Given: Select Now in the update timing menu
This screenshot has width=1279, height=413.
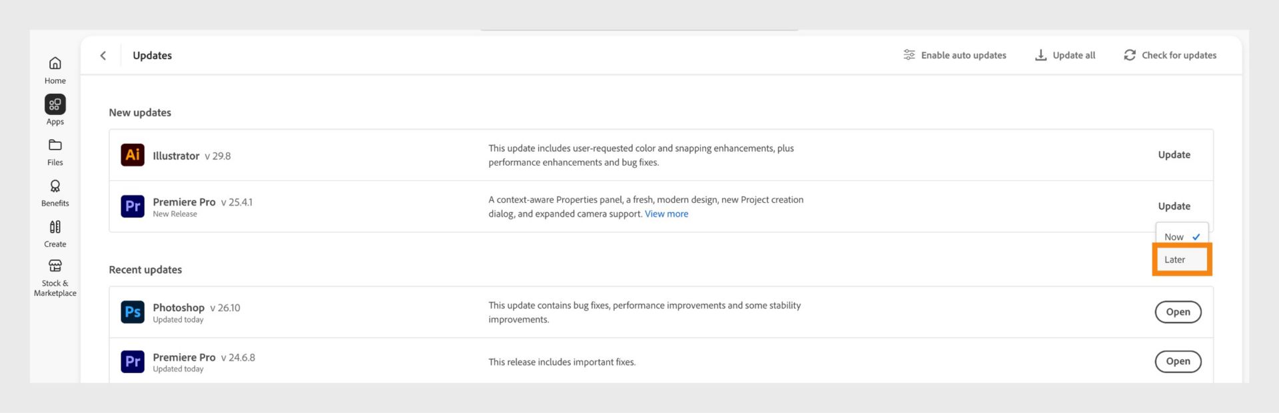Looking at the screenshot, I should (1174, 236).
